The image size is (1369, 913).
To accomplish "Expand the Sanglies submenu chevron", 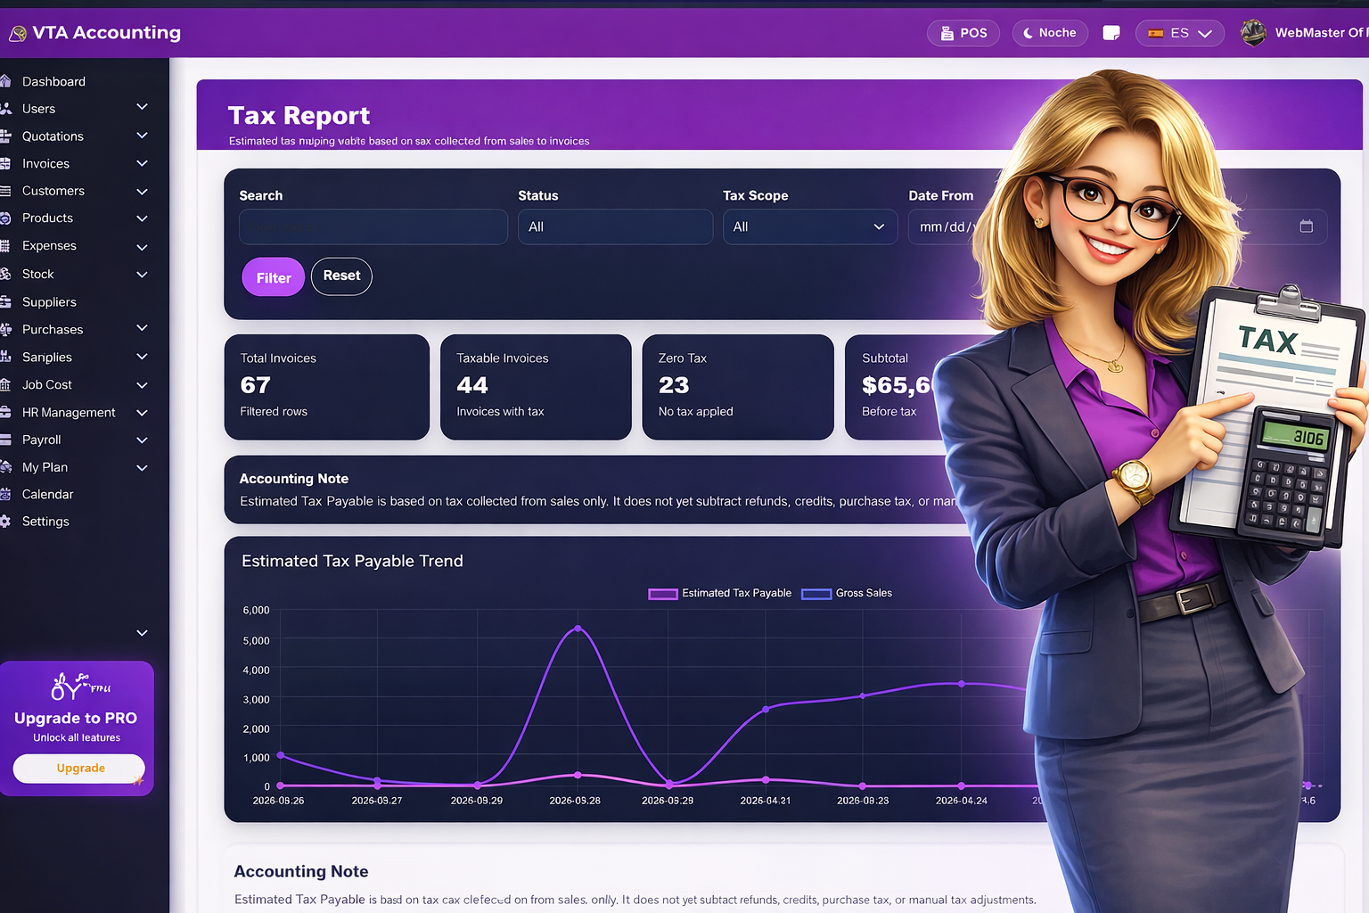I will pos(142,357).
